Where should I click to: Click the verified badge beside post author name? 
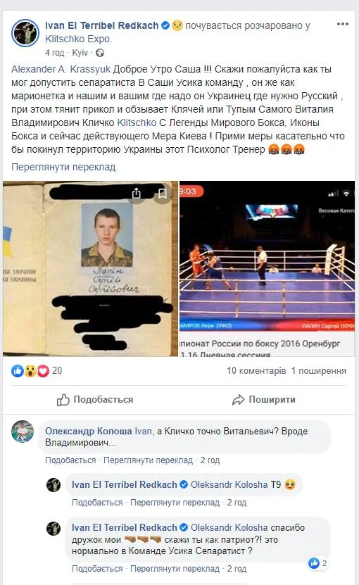(x=165, y=25)
